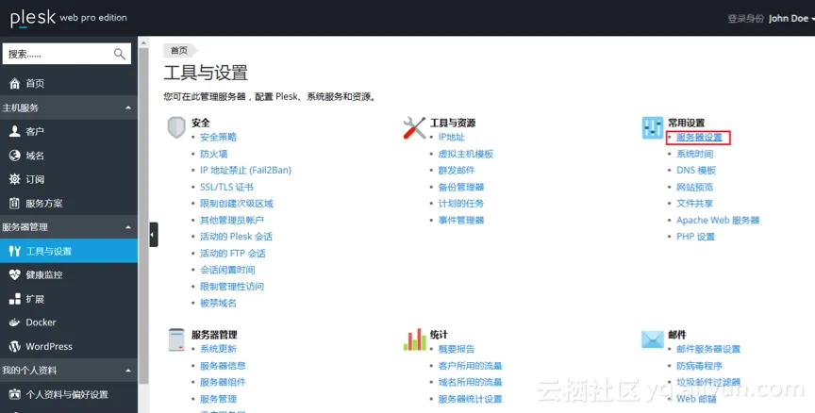This screenshot has height=413, width=815.
Task: Open the IP地址 link
Action: (x=451, y=137)
